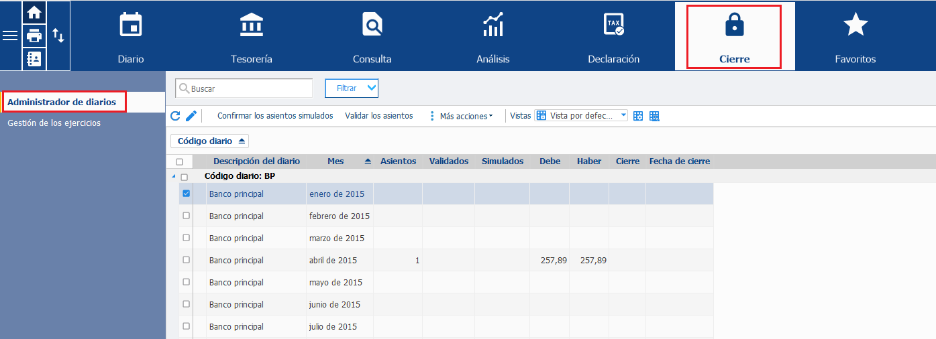This screenshot has width=936, height=339.
Task: Expand the Filtrar dropdown
Action: [x=352, y=88]
